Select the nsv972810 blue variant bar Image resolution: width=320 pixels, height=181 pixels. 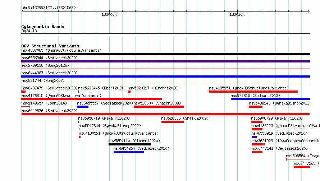click(x=270, y=99)
